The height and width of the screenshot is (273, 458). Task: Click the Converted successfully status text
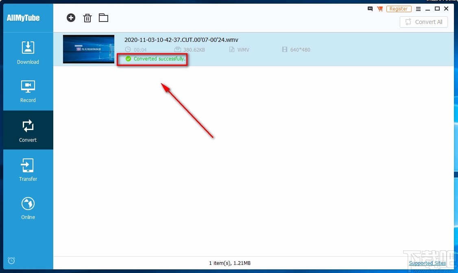click(x=159, y=58)
